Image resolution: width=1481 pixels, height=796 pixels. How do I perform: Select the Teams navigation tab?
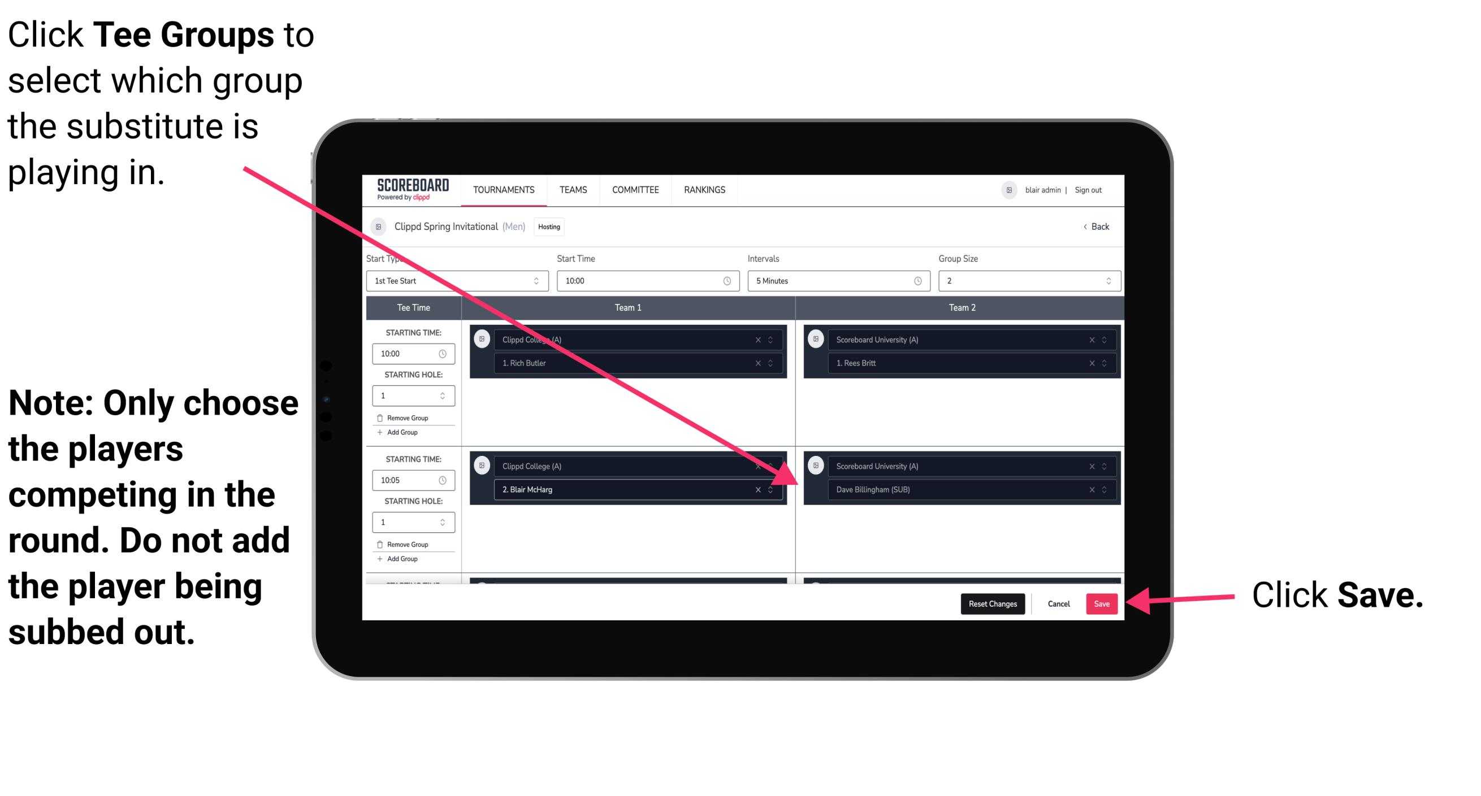[x=572, y=190]
